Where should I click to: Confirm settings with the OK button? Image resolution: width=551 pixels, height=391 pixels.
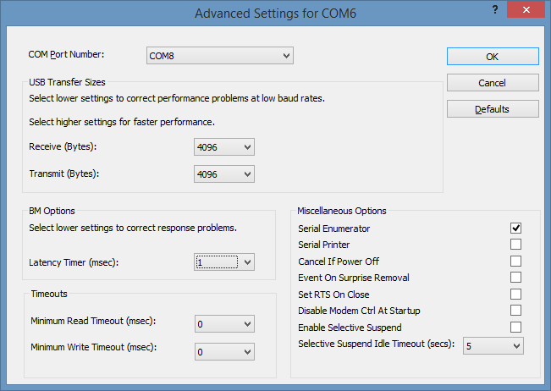pos(493,57)
